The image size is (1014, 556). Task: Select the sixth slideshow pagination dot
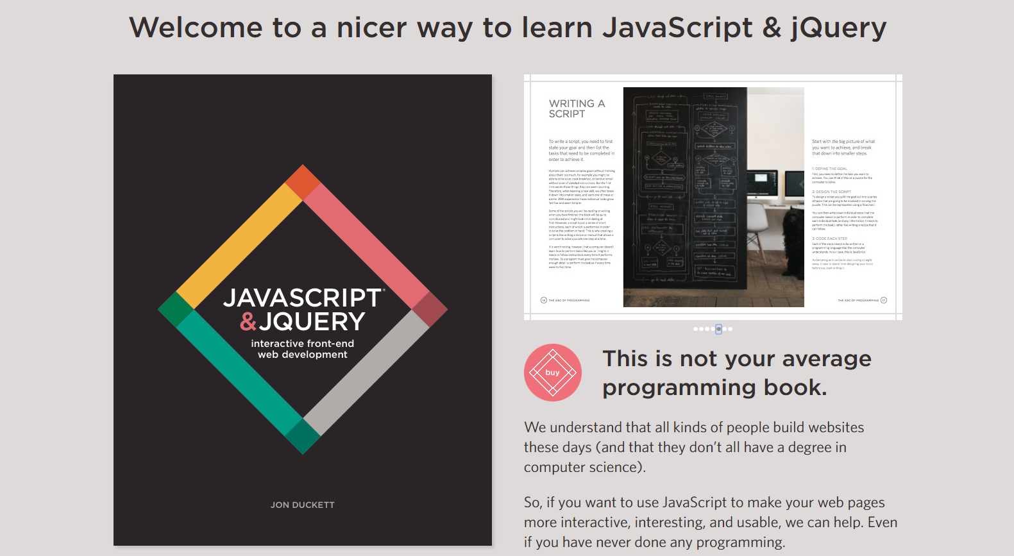coord(724,329)
